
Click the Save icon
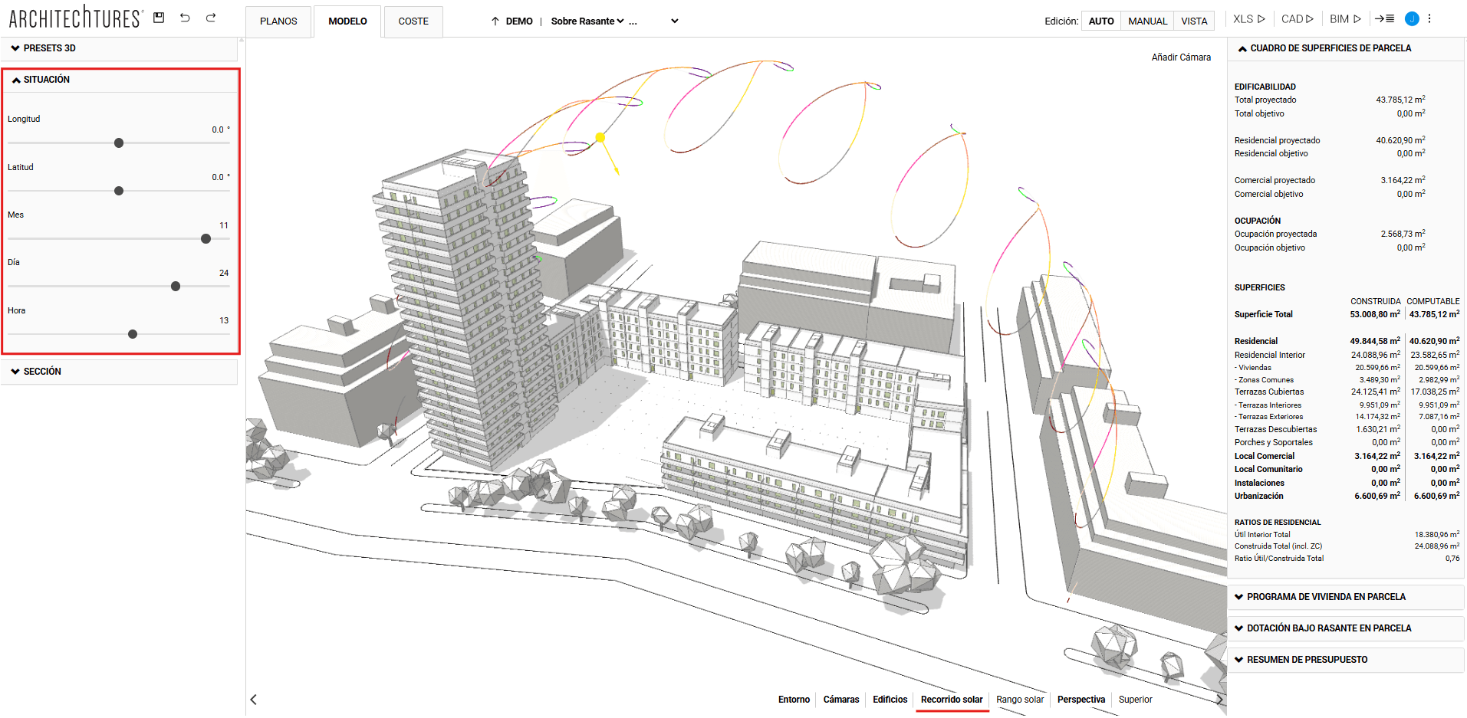pos(159,17)
